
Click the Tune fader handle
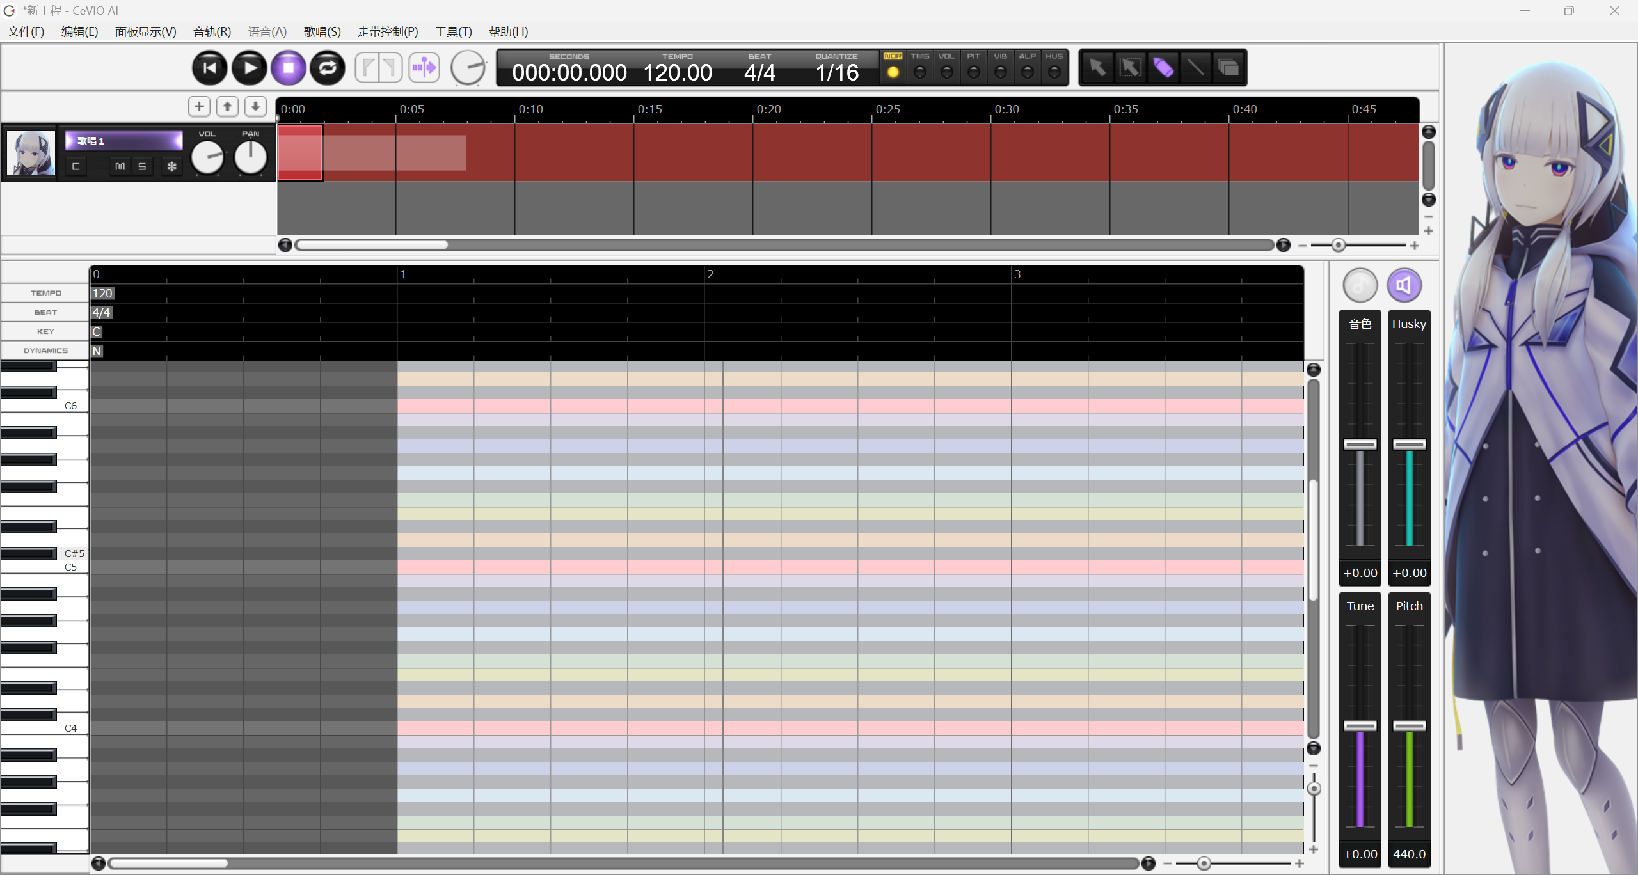click(1360, 726)
